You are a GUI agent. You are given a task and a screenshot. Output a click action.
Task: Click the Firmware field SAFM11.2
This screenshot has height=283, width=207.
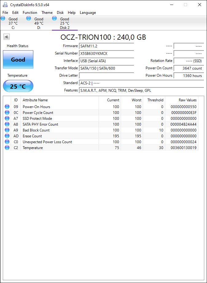(x=106, y=46)
